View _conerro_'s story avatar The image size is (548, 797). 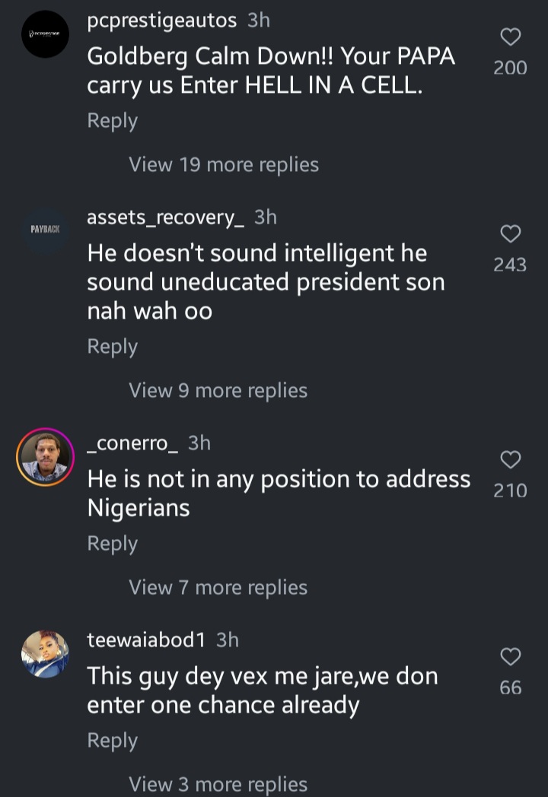(x=45, y=457)
